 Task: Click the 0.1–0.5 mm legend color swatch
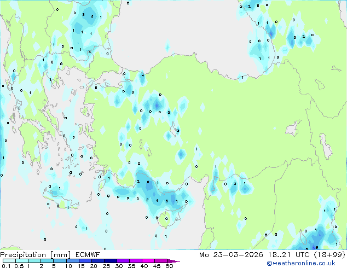9,261
